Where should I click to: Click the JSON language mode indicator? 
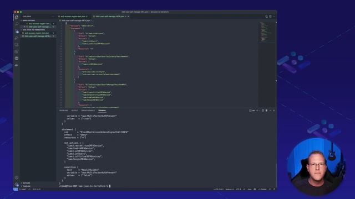pyautogui.click(x=249, y=189)
